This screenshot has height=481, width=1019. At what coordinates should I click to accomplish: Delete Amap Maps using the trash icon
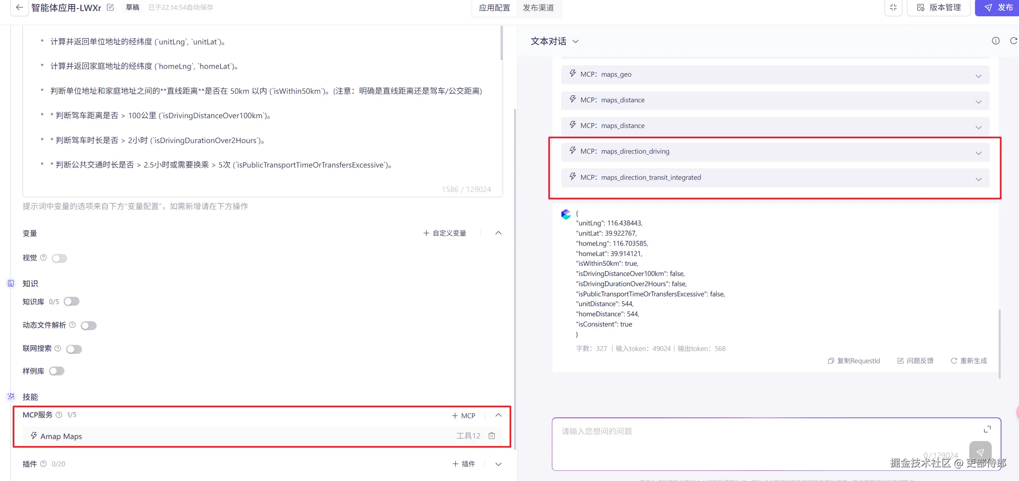492,435
